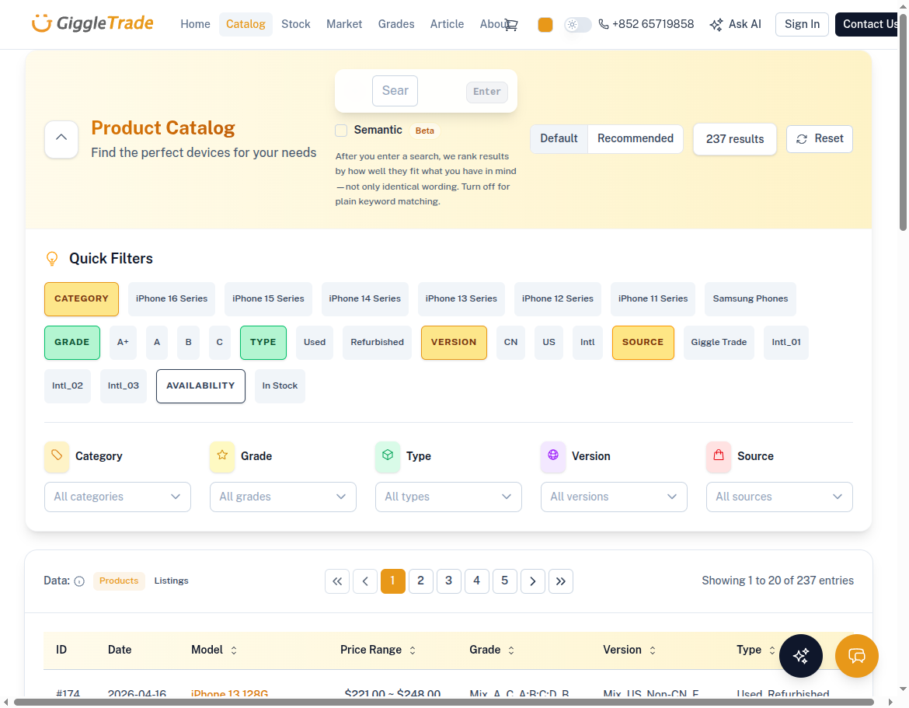Toggle the In Stock filter pill
The height and width of the screenshot is (708, 909).
pyautogui.click(x=280, y=385)
